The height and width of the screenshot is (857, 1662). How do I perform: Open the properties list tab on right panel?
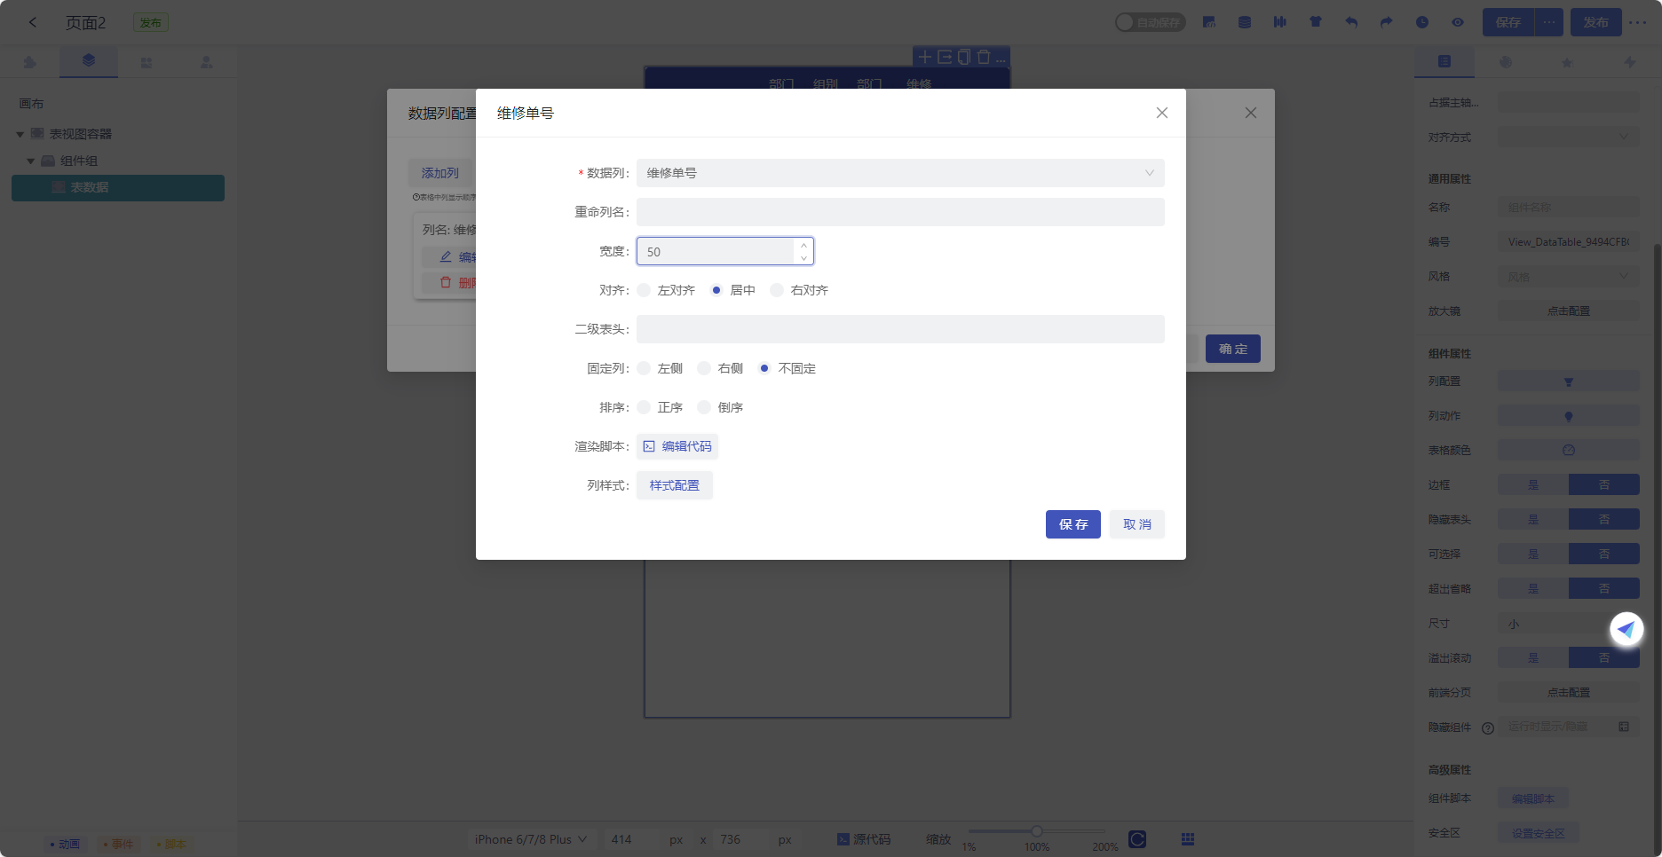click(1444, 61)
